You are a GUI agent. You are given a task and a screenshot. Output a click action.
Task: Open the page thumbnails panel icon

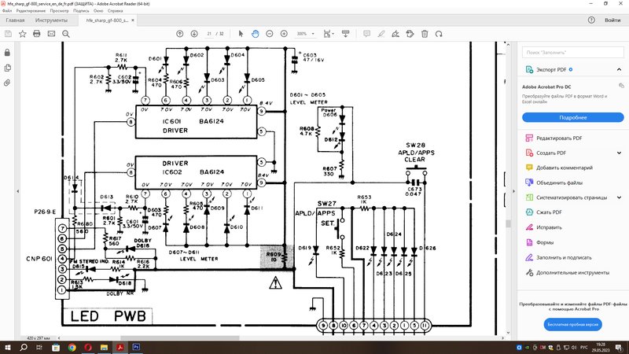[7, 68]
